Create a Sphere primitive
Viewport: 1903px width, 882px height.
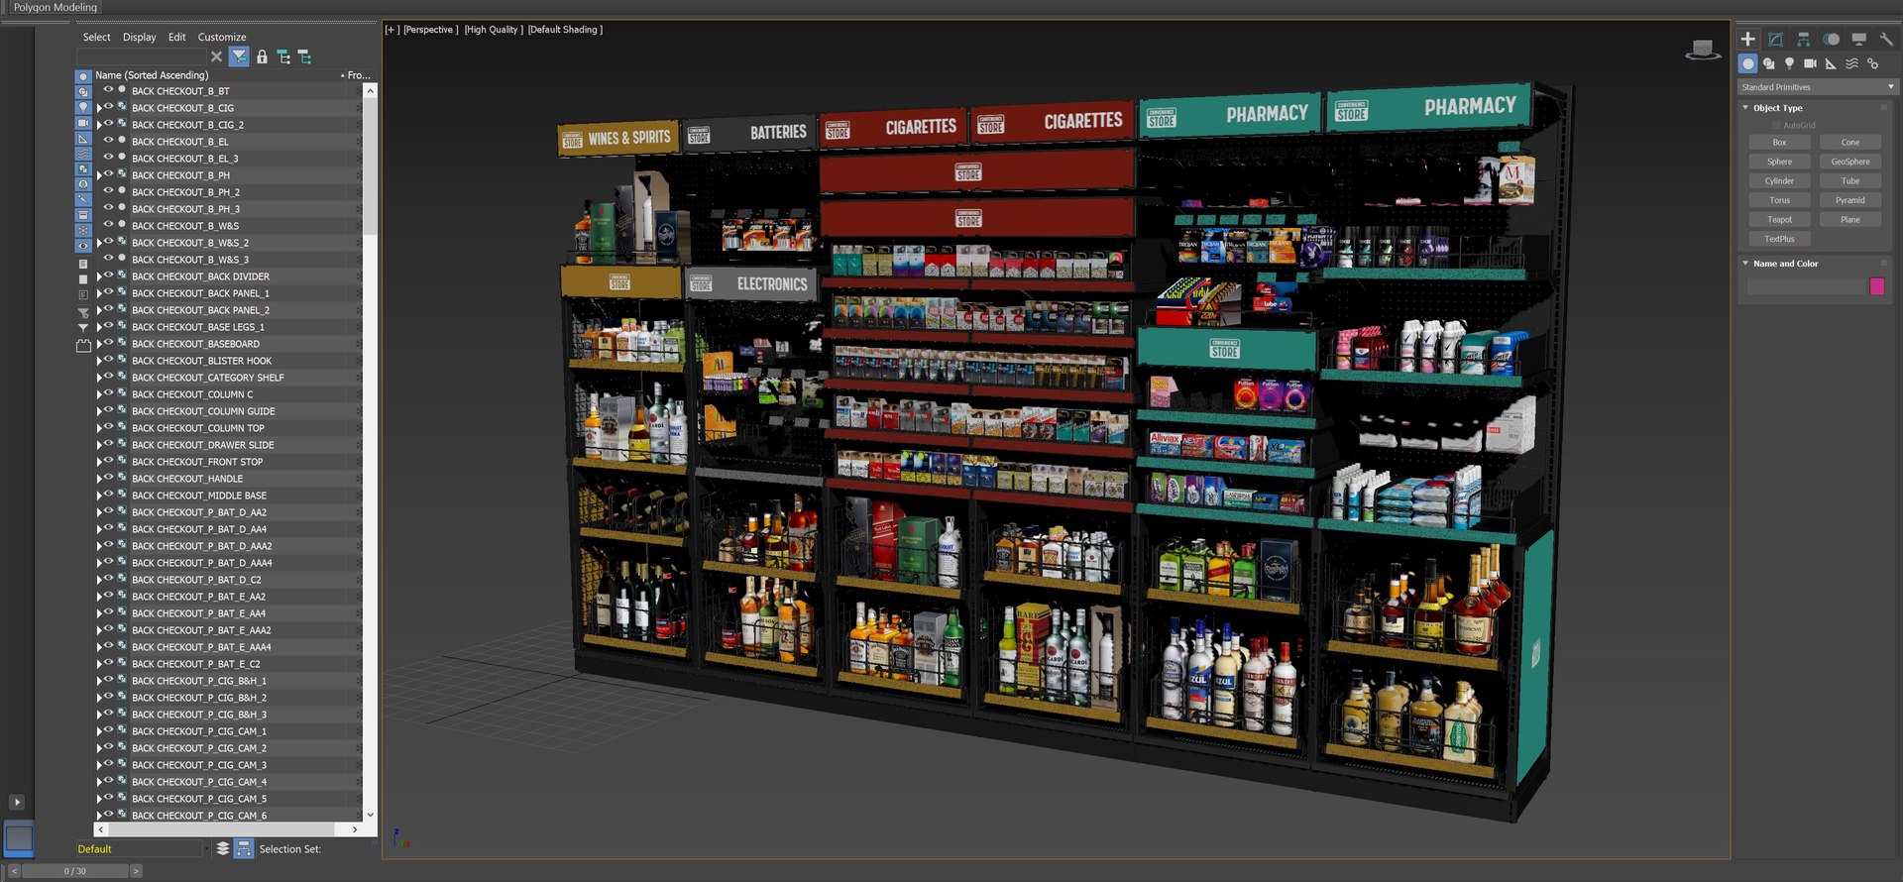[x=1779, y=162]
